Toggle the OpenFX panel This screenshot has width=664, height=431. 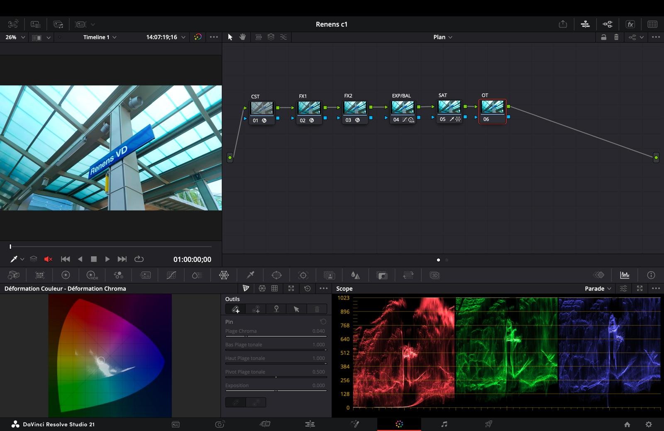[630, 24]
